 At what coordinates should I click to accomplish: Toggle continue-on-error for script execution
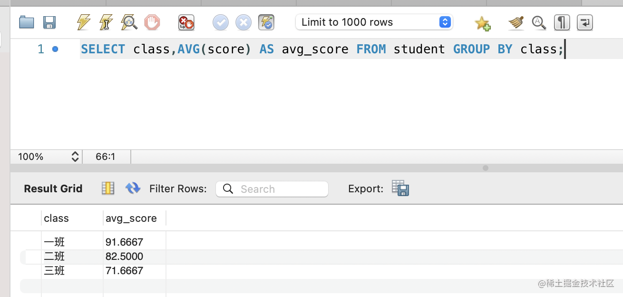(x=186, y=22)
